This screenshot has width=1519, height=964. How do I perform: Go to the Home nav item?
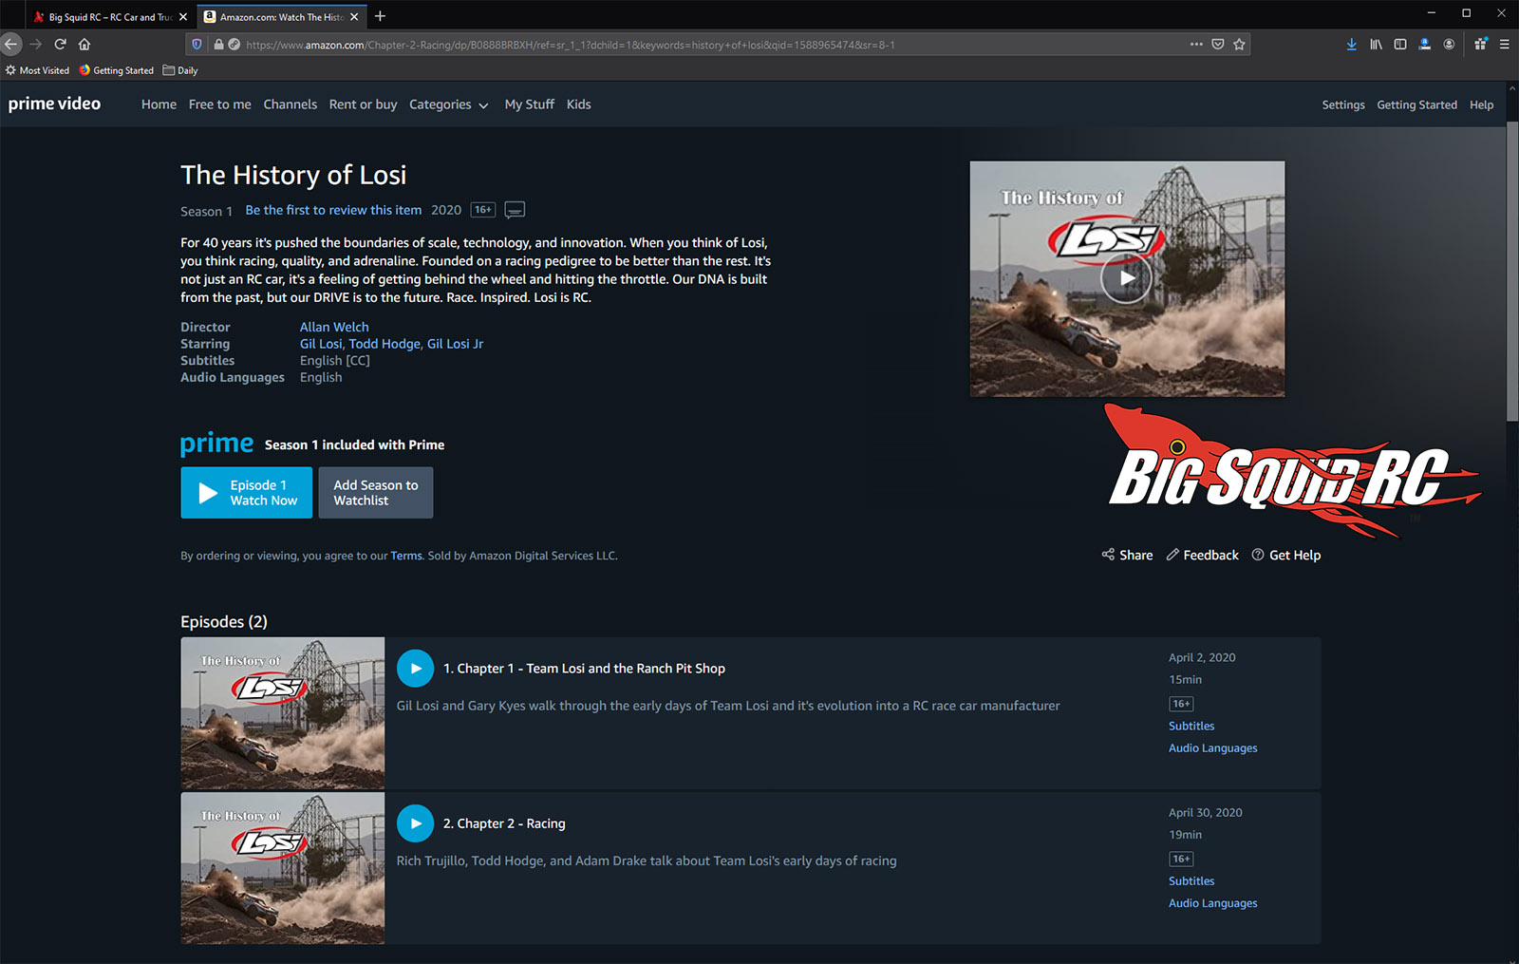coord(159,104)
